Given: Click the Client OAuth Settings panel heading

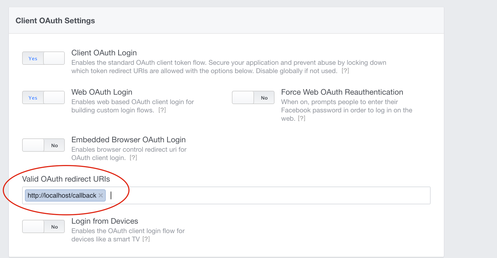Looking at the screenshot, I should 55,21.
